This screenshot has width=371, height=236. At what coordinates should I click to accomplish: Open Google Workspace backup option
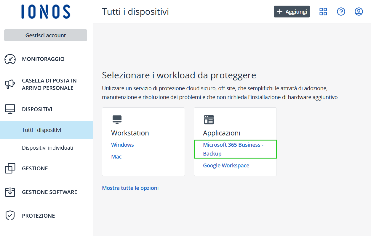(x=226, y=165)
